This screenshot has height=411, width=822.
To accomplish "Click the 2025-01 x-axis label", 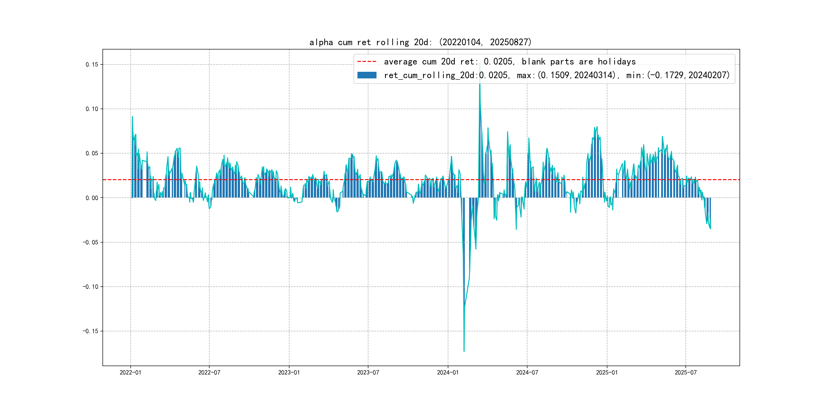I will point(607,372).
